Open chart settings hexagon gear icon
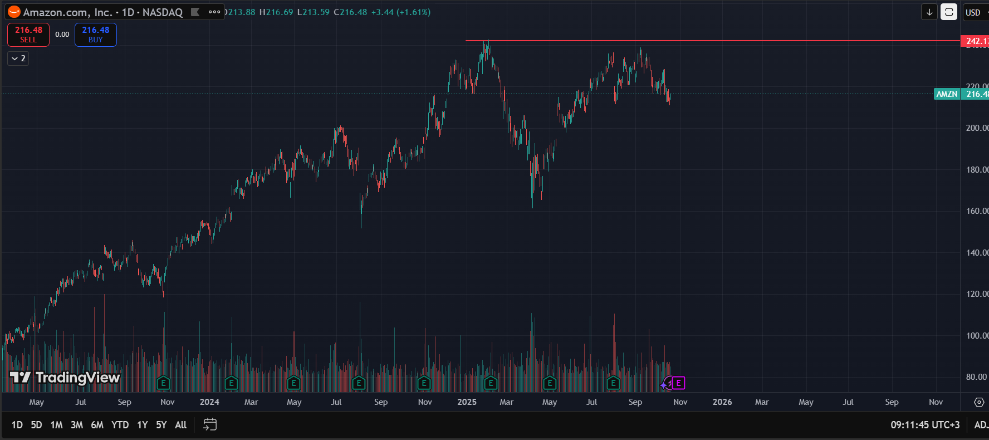Screen dimensions: 989x440 979,402
